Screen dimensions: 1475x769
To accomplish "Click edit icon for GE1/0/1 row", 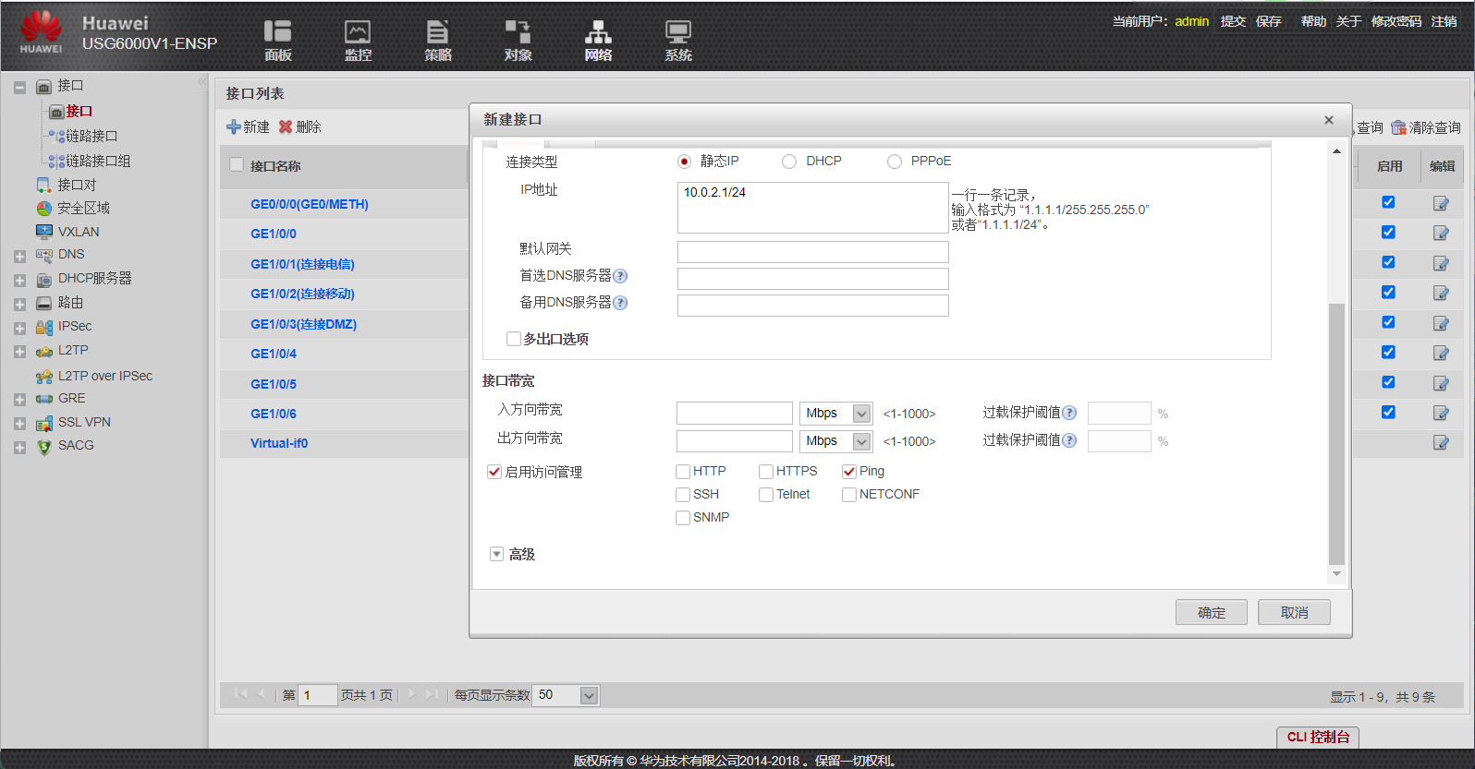I will click(x=1441, y=263).
